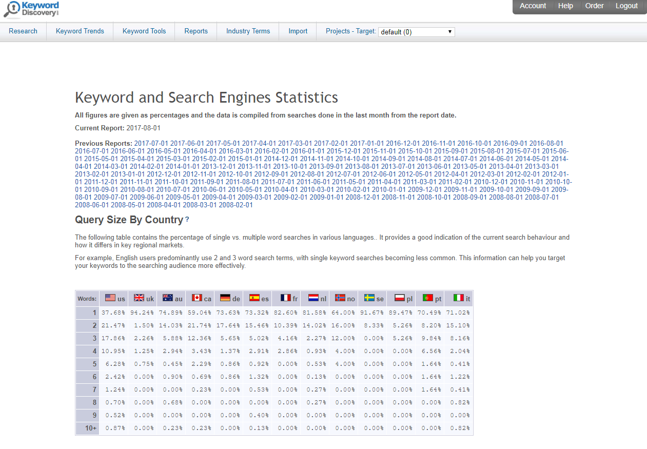Open the 2008-02-01 previous report

click(236, 205)
